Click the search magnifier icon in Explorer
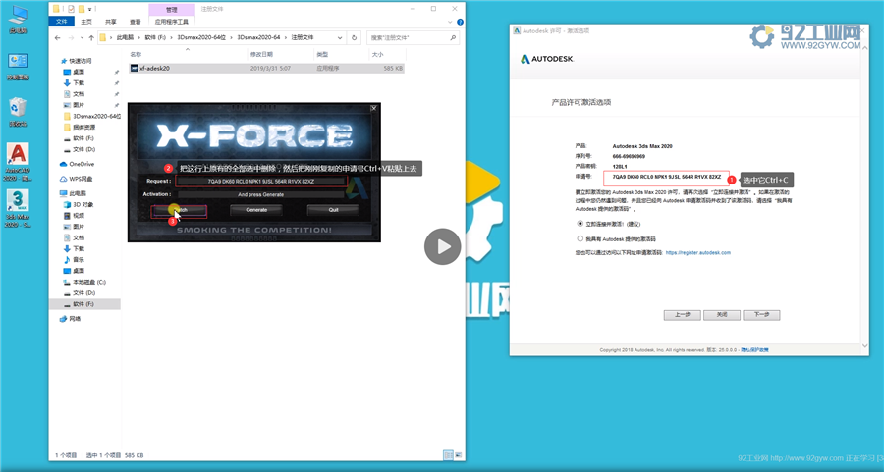This screenshot has height=472, width=884. tap(453, 37)
